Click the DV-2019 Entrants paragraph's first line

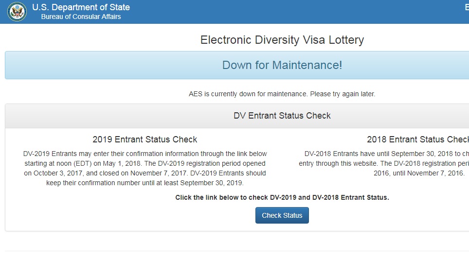tap(145, 154)
